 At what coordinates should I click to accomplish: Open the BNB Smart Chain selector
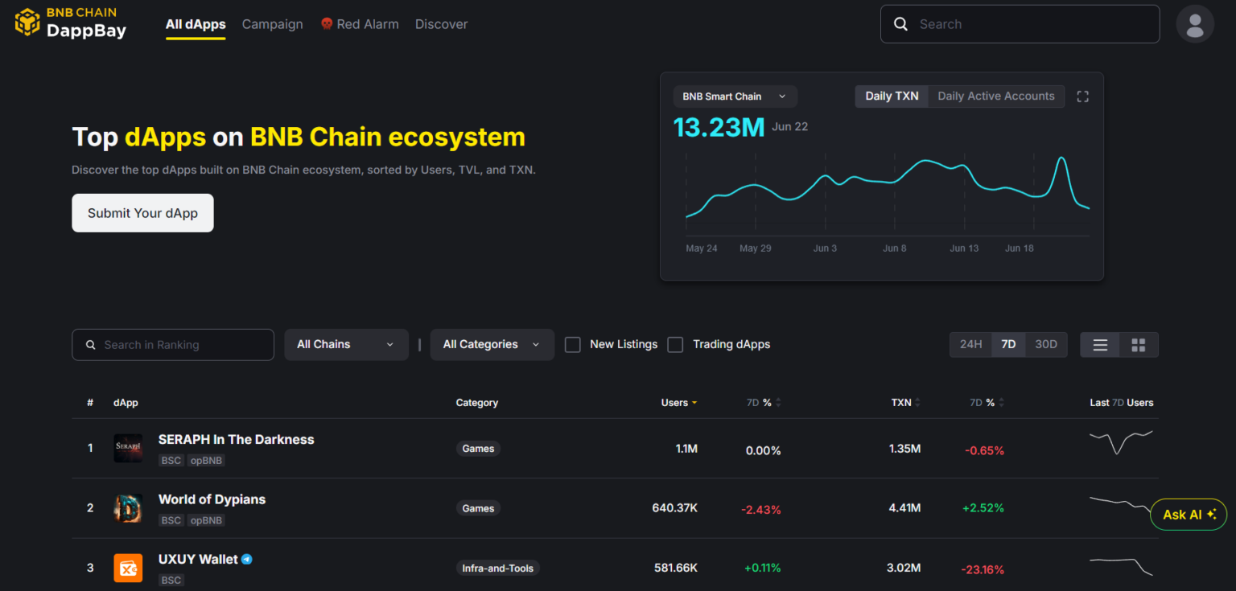click(x=734, y=96)
